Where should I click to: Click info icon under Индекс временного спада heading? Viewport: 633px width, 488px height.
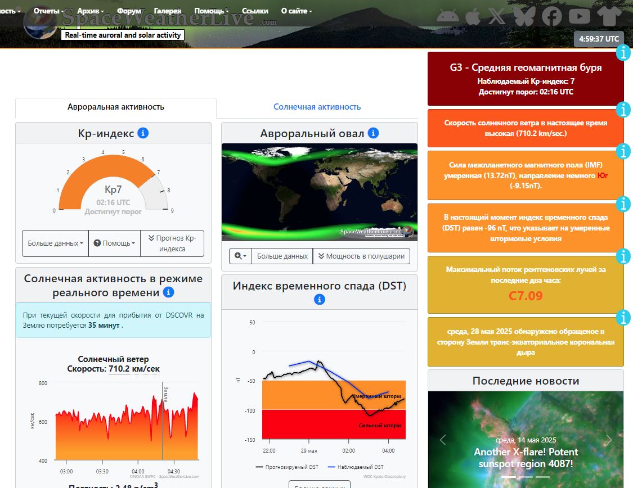[x=320, y=299]
